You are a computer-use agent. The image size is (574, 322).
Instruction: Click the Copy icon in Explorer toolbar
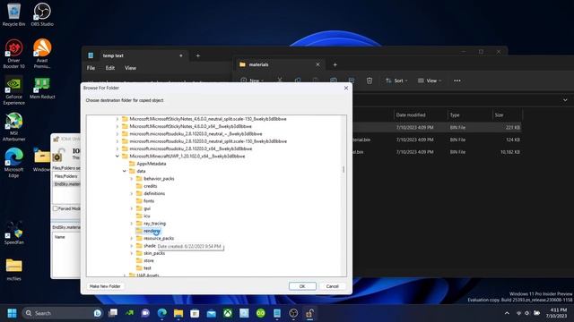tap(298, 80)
